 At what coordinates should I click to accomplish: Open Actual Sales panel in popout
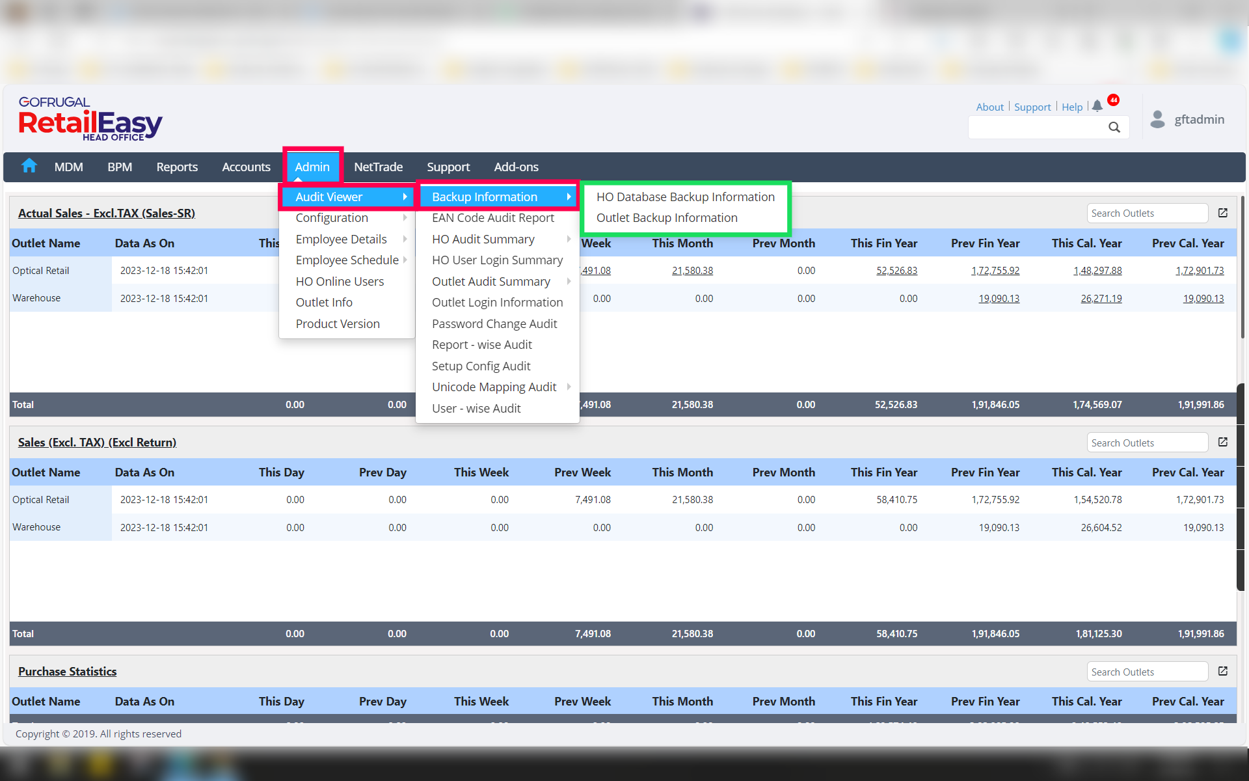click(x=1223, y=213)
